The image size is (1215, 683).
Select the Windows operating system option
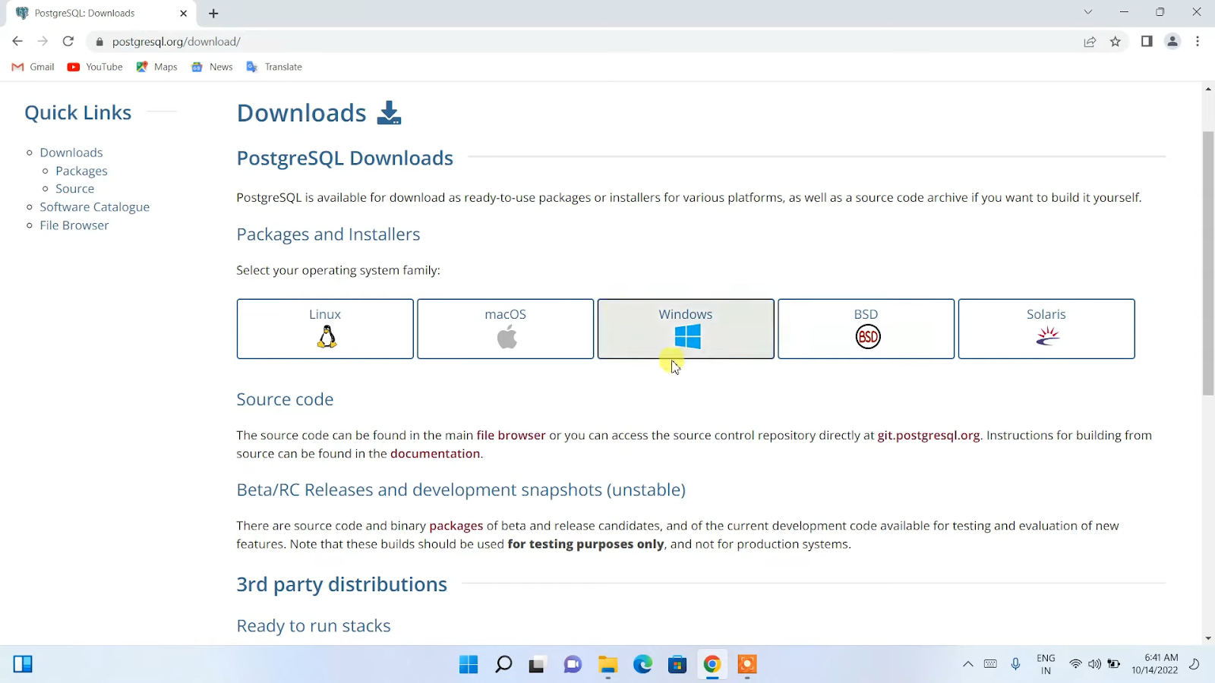click(685, 329)
